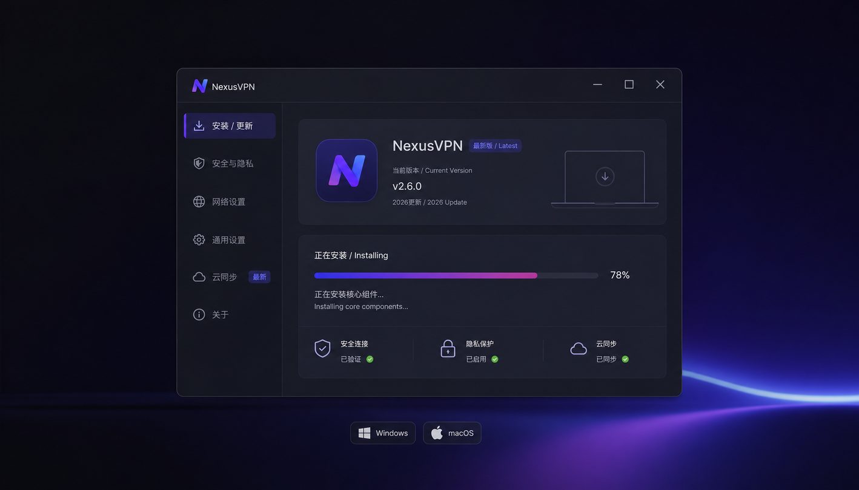Click the installation progress bar
This screenshot has height=490, width=859.
[x=456, y=275]
